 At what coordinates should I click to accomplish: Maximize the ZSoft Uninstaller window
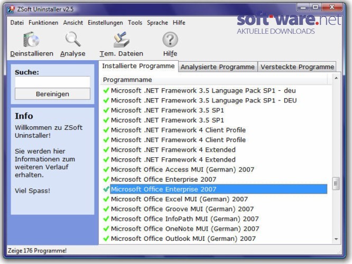[316, 7]
